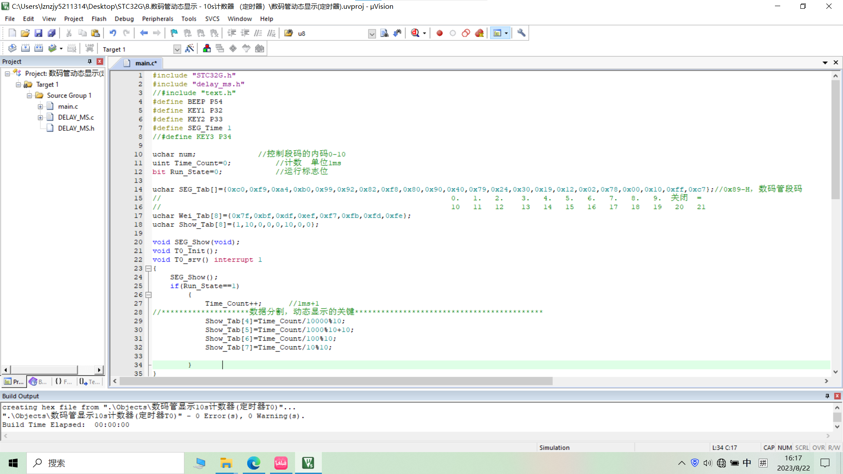Open Options for Target

coord(190,48)
